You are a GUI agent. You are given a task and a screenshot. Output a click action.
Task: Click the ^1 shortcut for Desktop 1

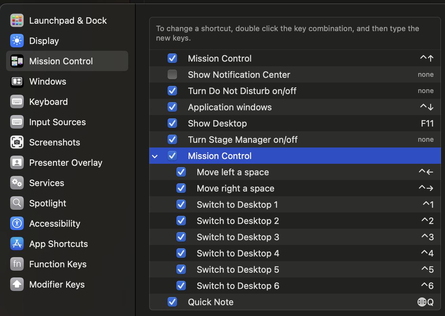pos(428,204)
